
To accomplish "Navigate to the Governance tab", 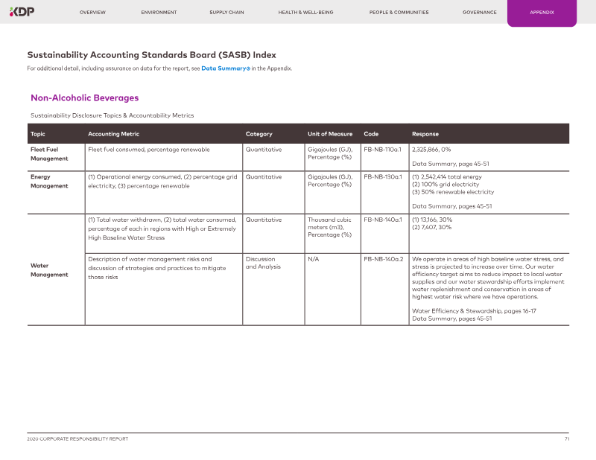I will pyautogui.click(x=479, y=13).
